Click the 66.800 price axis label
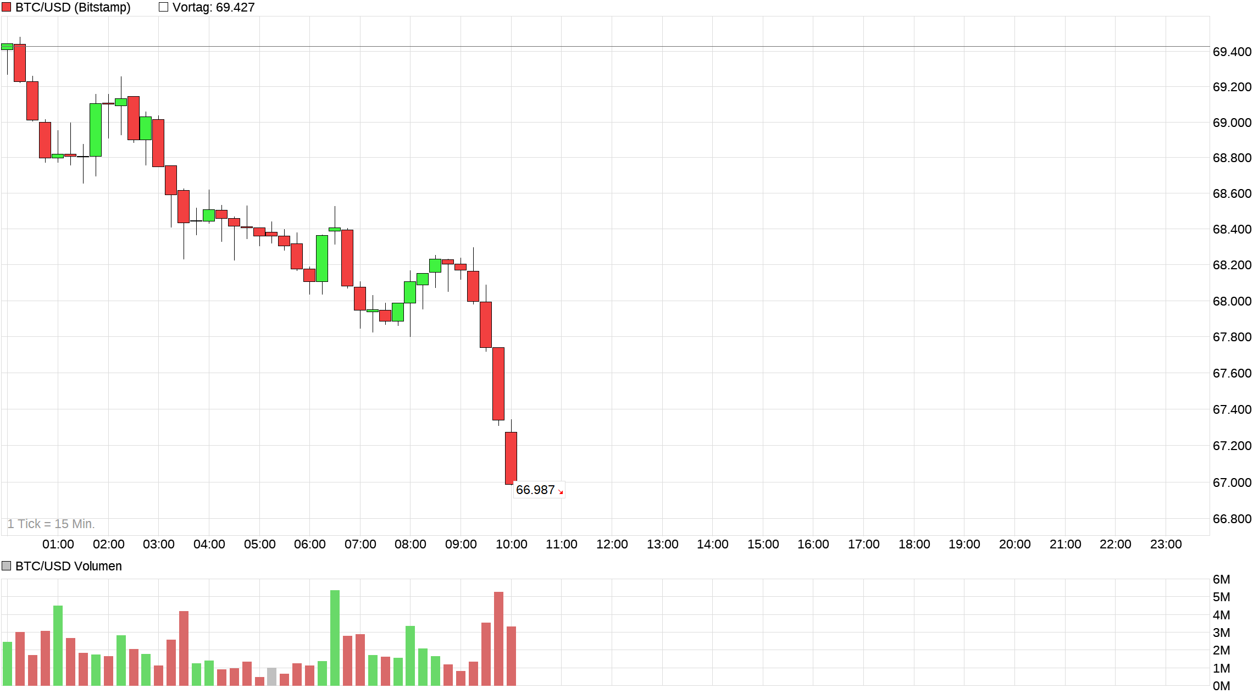The width and height of the screenshot is (1259, 699). tap(1232, 519)
